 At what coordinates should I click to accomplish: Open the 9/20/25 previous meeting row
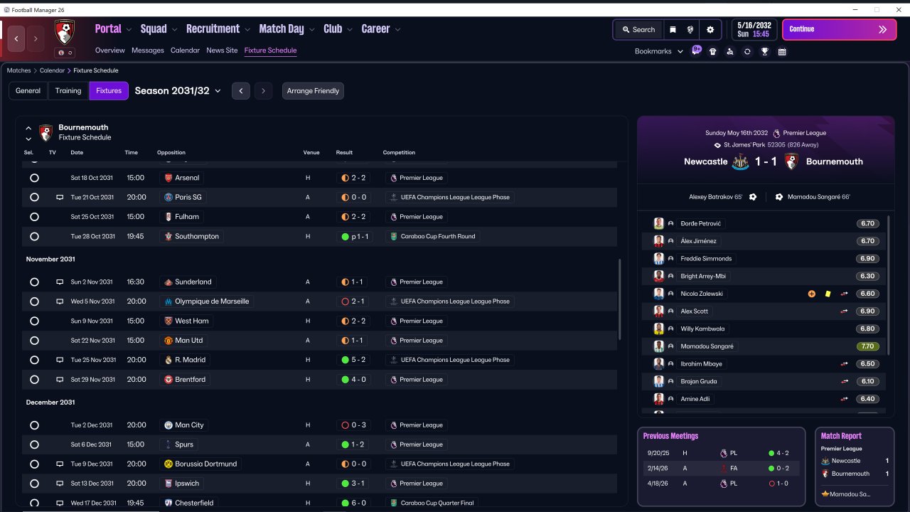[721, 453]
